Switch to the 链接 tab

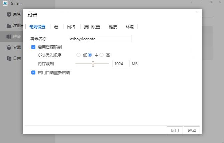pos(113,27)
